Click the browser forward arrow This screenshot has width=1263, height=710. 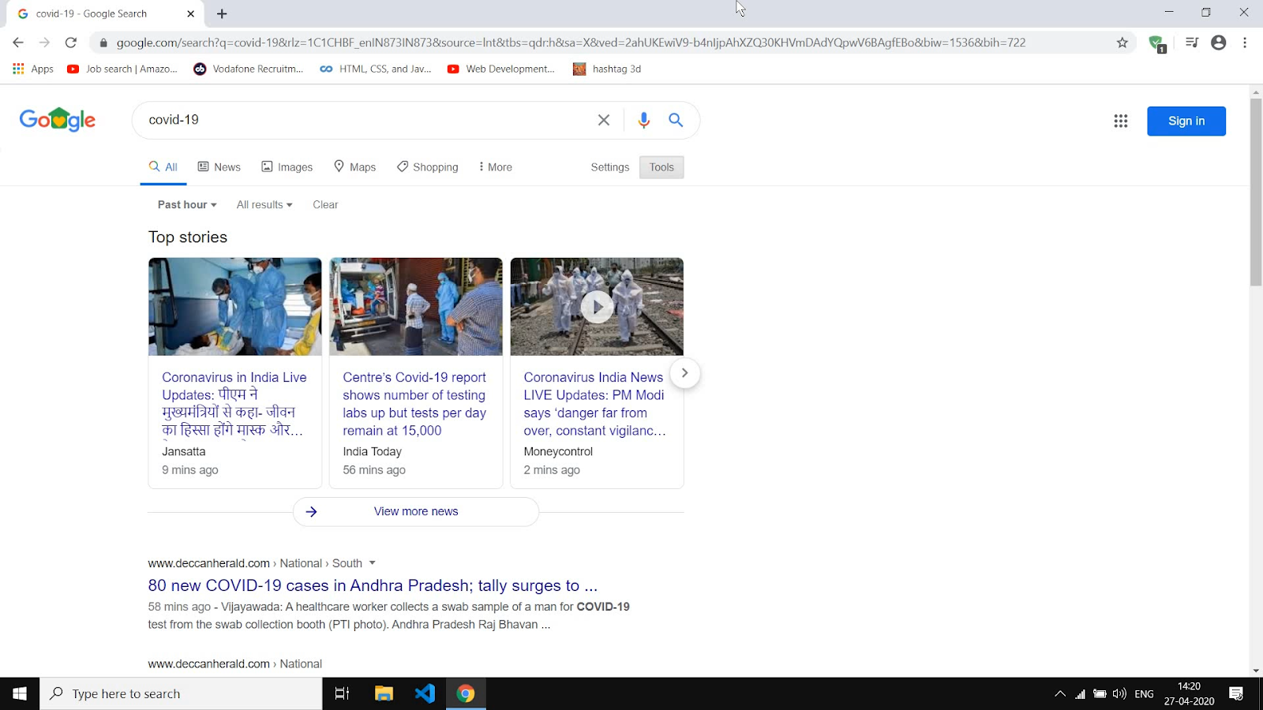pos(44,43)
